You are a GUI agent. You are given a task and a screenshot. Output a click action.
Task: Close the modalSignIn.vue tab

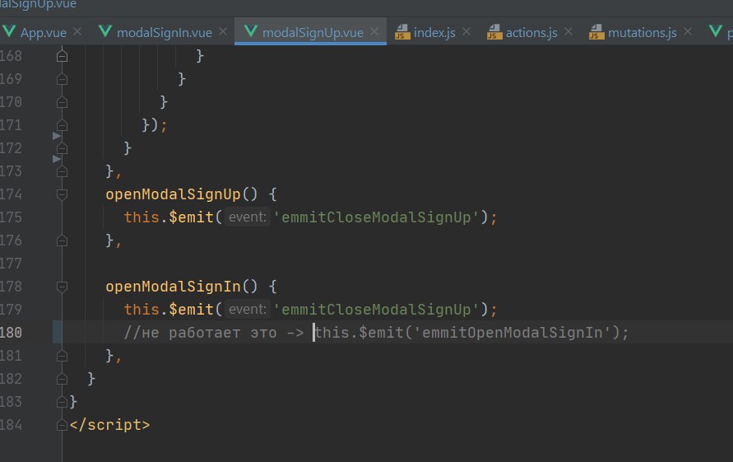click(x=223, y=32)
